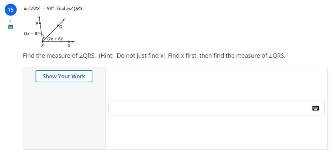Click point P on the diagram
This screenshot has width=334, height=153.
tap(40, 24)
